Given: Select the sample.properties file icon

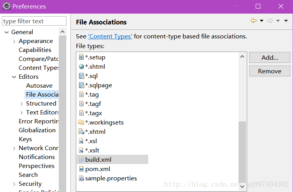Looking at the screenshot, I should pyautogui.click(x=81, y=178).
